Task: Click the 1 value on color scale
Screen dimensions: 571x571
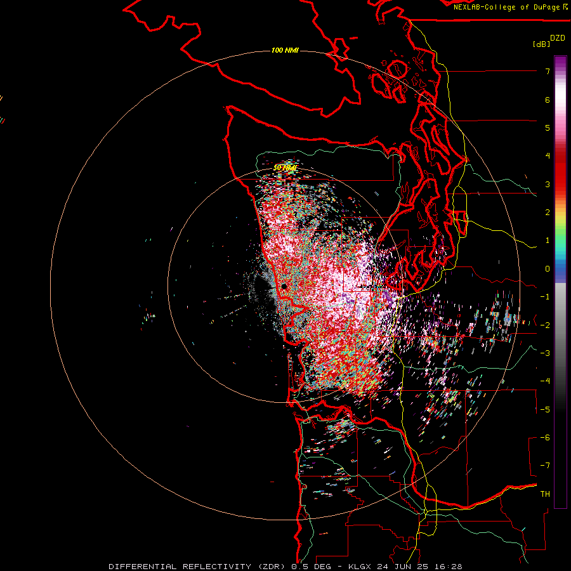Action: click(548, 240)
